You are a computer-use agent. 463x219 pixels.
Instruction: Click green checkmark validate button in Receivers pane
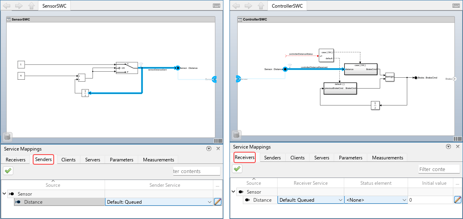pos(237,169)
